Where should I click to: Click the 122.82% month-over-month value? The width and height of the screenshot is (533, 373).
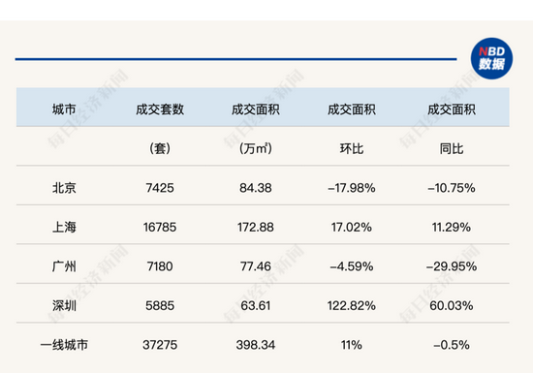(x=352, y=306)
